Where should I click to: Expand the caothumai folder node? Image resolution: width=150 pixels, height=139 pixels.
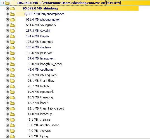[7, 70]
